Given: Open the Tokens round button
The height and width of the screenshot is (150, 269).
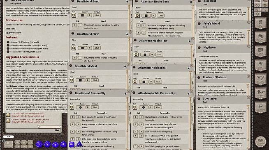Looking at the screenshot, I should pos(261,141).
